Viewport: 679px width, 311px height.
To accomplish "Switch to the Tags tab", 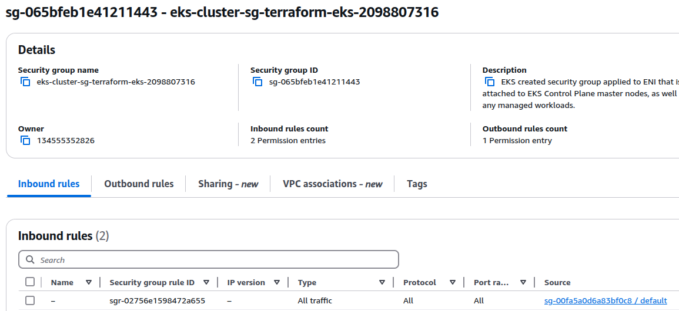I will point(417,184).
